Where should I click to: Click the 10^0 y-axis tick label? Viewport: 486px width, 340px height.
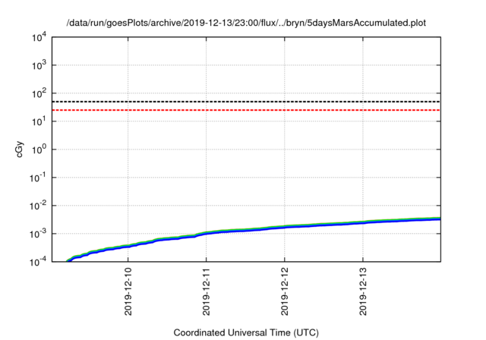39,150
